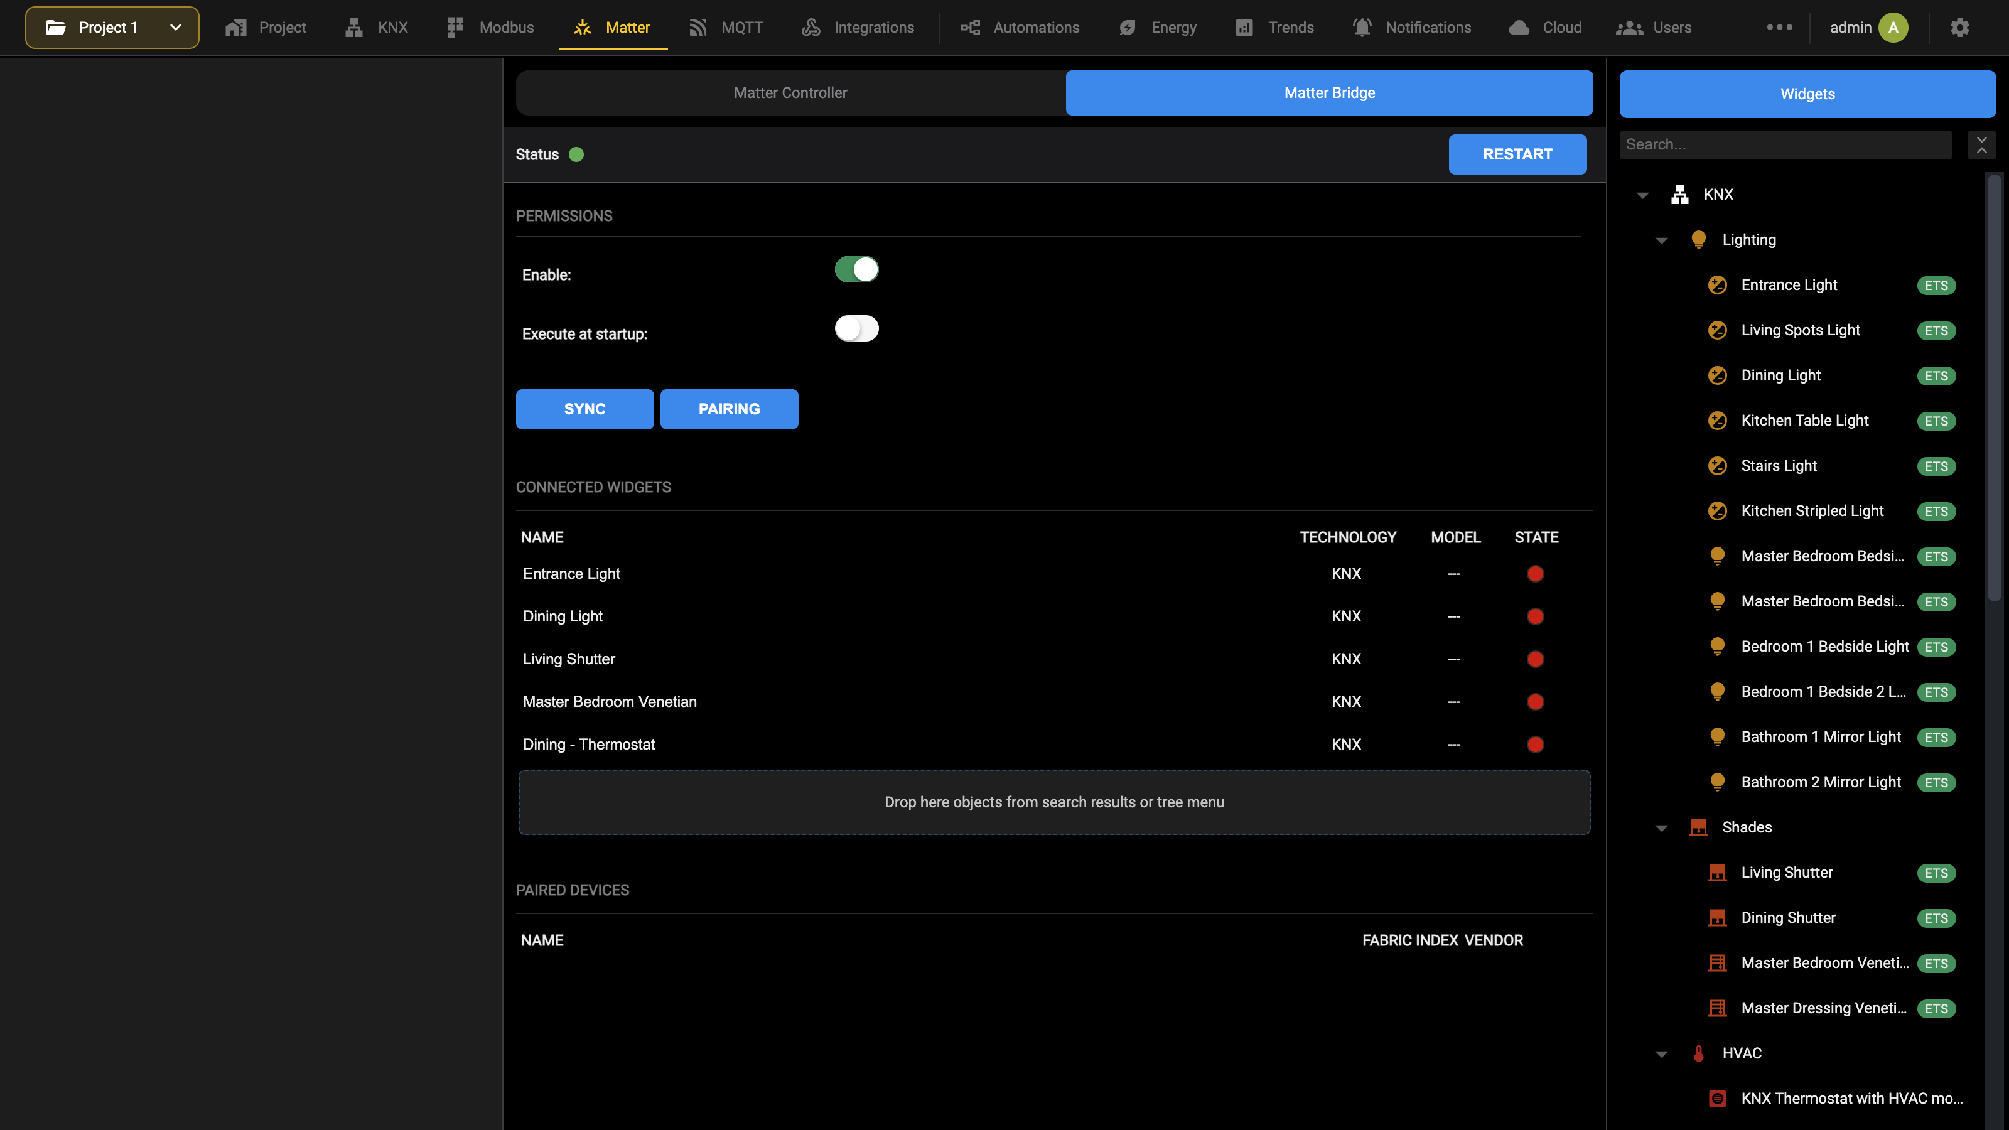Select Kitchen Table Light in the tree
Viewport: 2009px width, 1130px height.
[x=1804, y=421]
